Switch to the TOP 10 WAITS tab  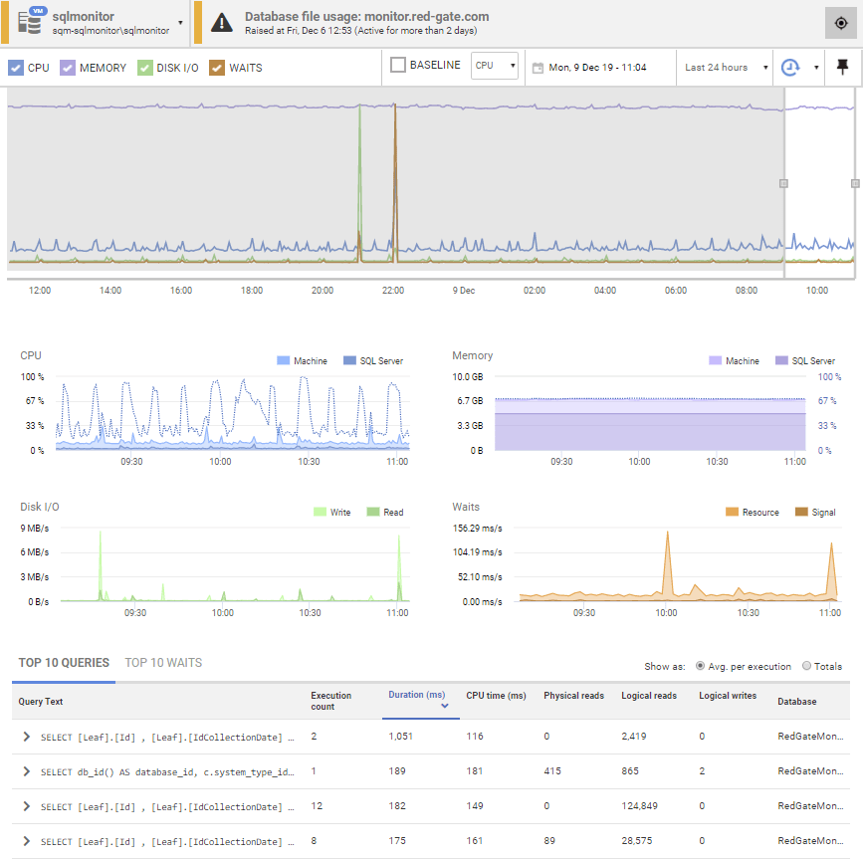click(162, 663)
